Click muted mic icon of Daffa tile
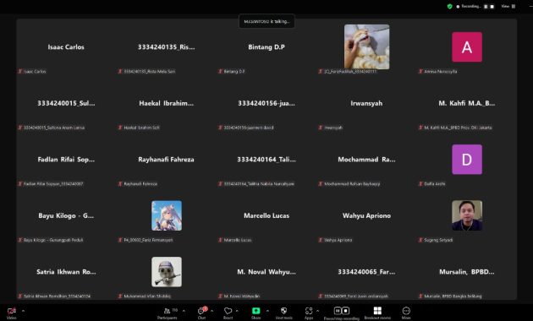Screen dimensions: 533x321 tap(420, 183)
